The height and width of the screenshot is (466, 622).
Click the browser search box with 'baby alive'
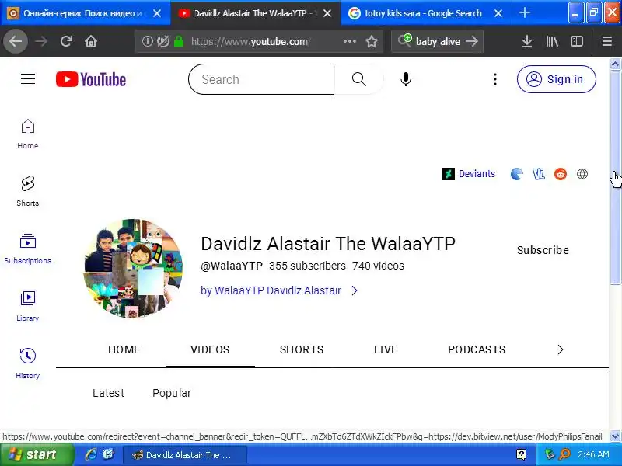click(x=438, y=41)
